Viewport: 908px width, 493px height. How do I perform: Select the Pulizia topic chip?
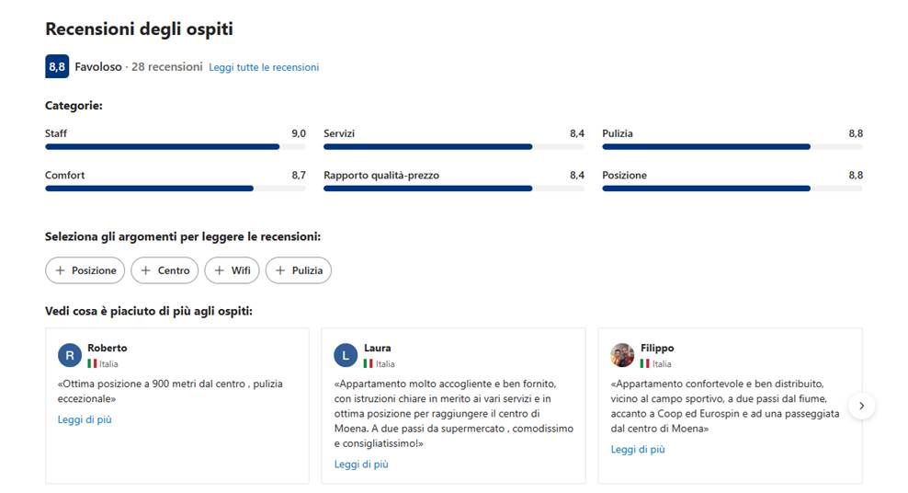[x=299, y=270]
